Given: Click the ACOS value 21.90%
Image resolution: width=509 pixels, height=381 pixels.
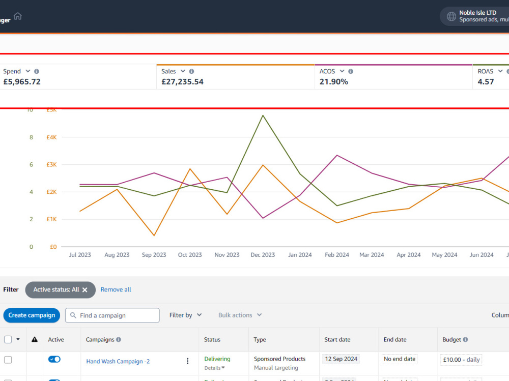Looking at the screenshot, I should click(x=334, y=82).
